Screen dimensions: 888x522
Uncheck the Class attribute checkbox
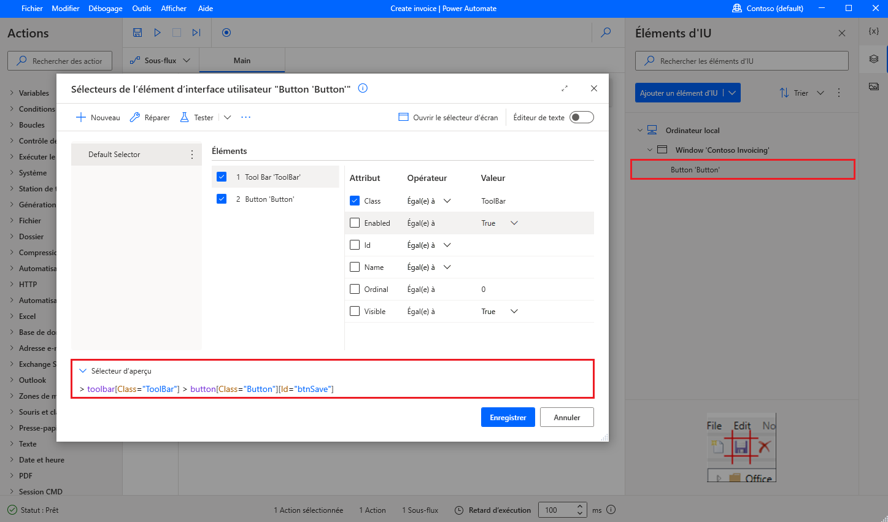pos(355,201)
